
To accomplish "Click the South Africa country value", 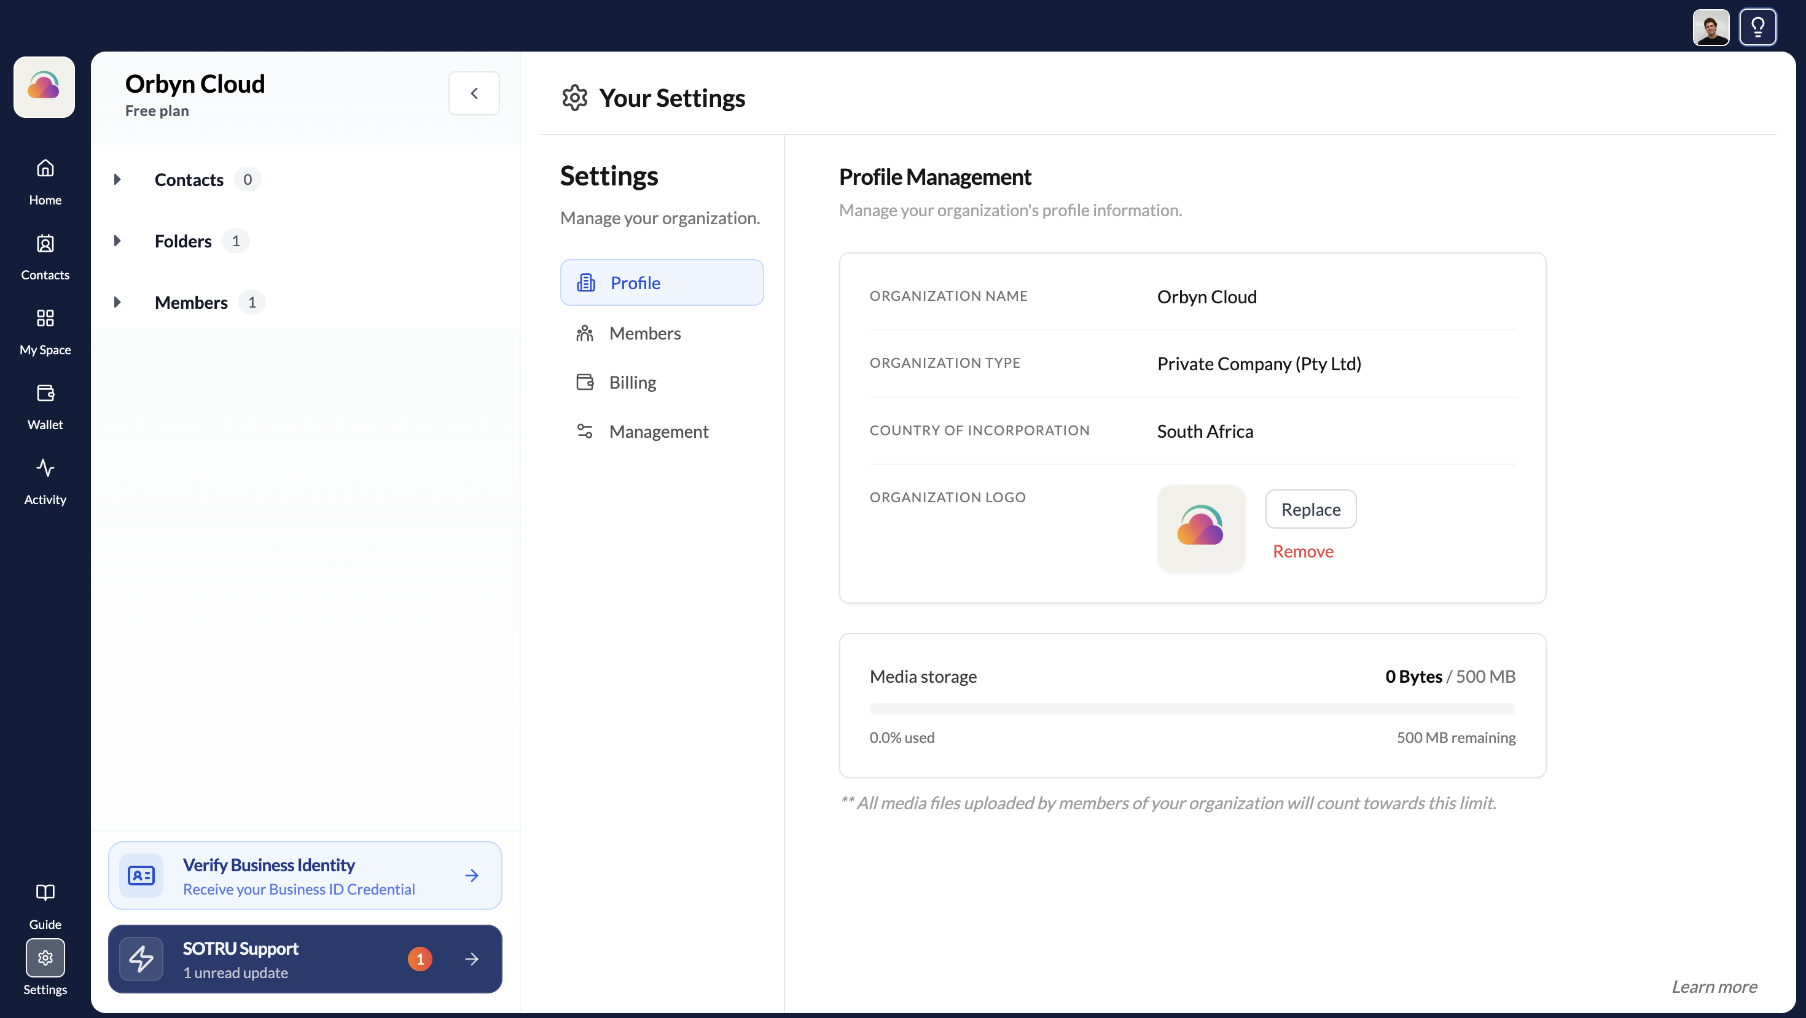I will (x=1205, y=431).
